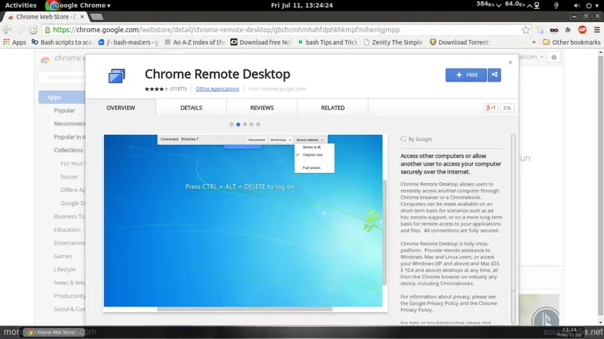Click the extension icon beside the bookmark star
Image resolution: width=604 pixels, height=339 pixels.
pos(540,29)
